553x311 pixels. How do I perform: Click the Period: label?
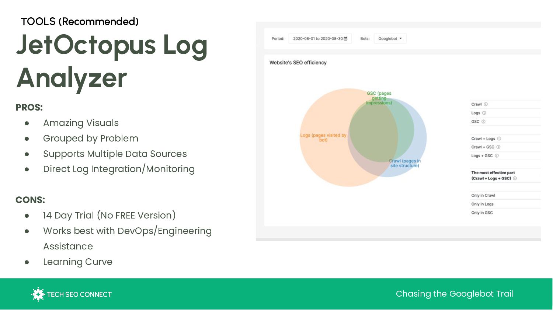click(278, 39)
